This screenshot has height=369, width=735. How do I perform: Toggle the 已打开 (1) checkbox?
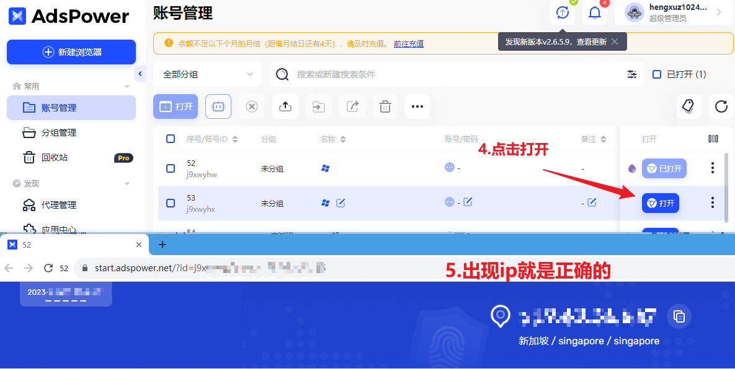pyautogui.click(x=657, y=74)
